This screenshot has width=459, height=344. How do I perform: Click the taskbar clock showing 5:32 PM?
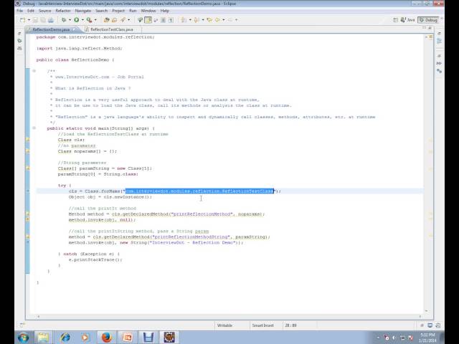tap(427, 338)
